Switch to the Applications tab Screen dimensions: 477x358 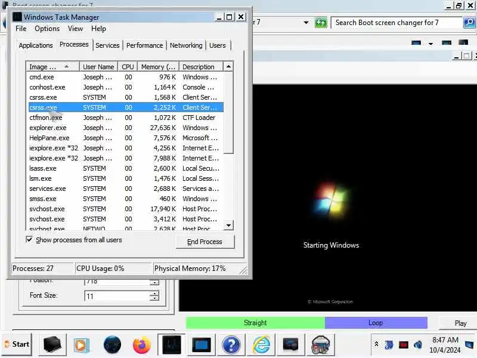[x=36, y=45]
